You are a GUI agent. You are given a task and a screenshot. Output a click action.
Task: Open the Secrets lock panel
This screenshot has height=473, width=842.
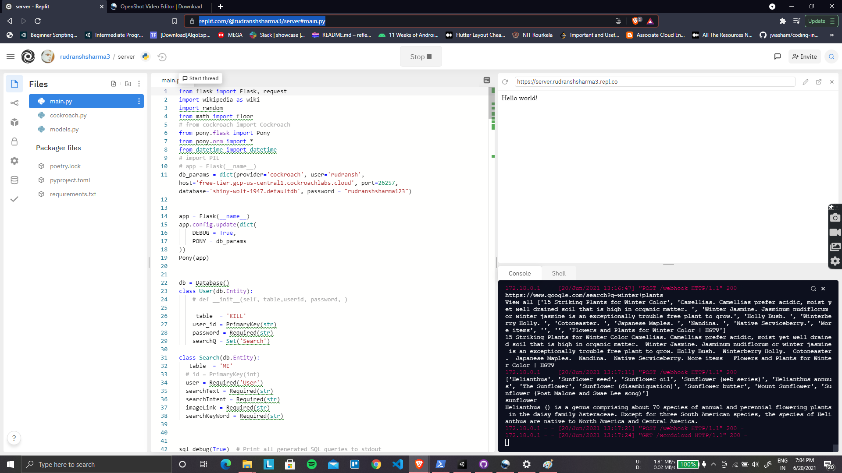[x=14, y=141]
